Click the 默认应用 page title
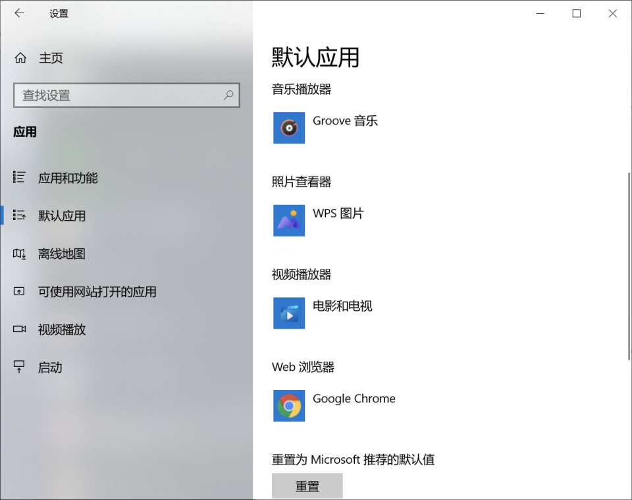632x500 pixels. click(315, 57)
